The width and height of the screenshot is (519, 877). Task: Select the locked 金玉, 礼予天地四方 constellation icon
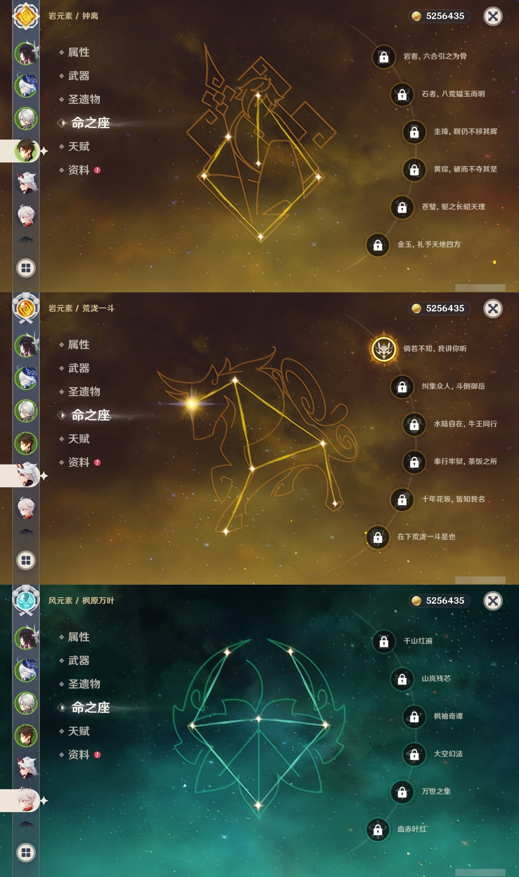[377, 245]
